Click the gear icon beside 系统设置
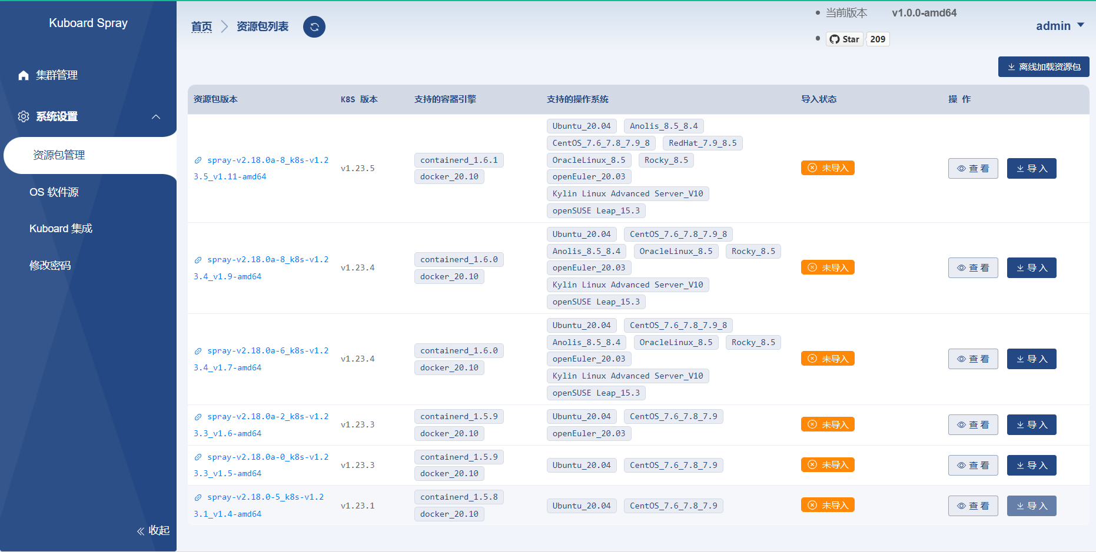The height and width of the screenshot is (552, 1096). [x=24, y=116]
